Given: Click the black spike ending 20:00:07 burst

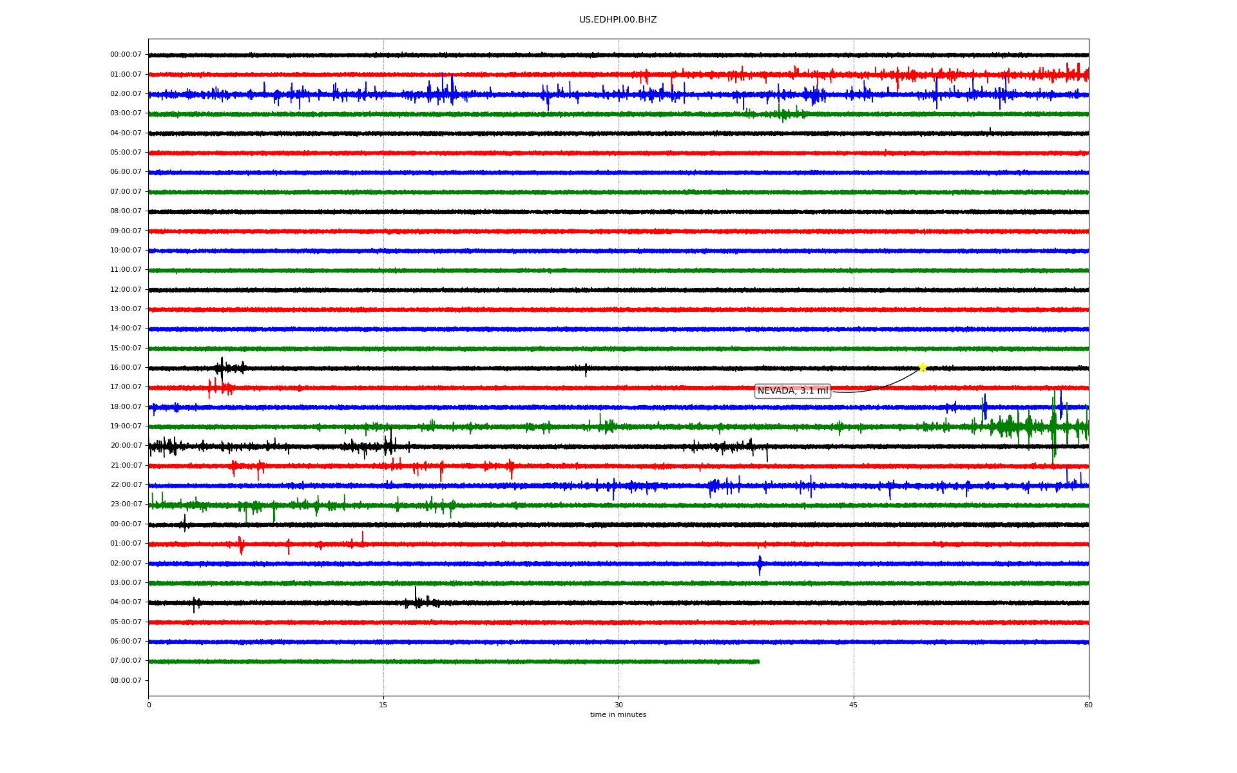Looking at the screenshot, I should point(767,455).
